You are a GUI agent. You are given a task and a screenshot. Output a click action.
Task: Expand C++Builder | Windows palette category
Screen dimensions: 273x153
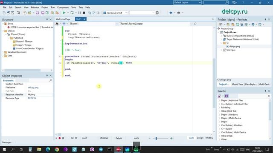[x=219, y=125]
